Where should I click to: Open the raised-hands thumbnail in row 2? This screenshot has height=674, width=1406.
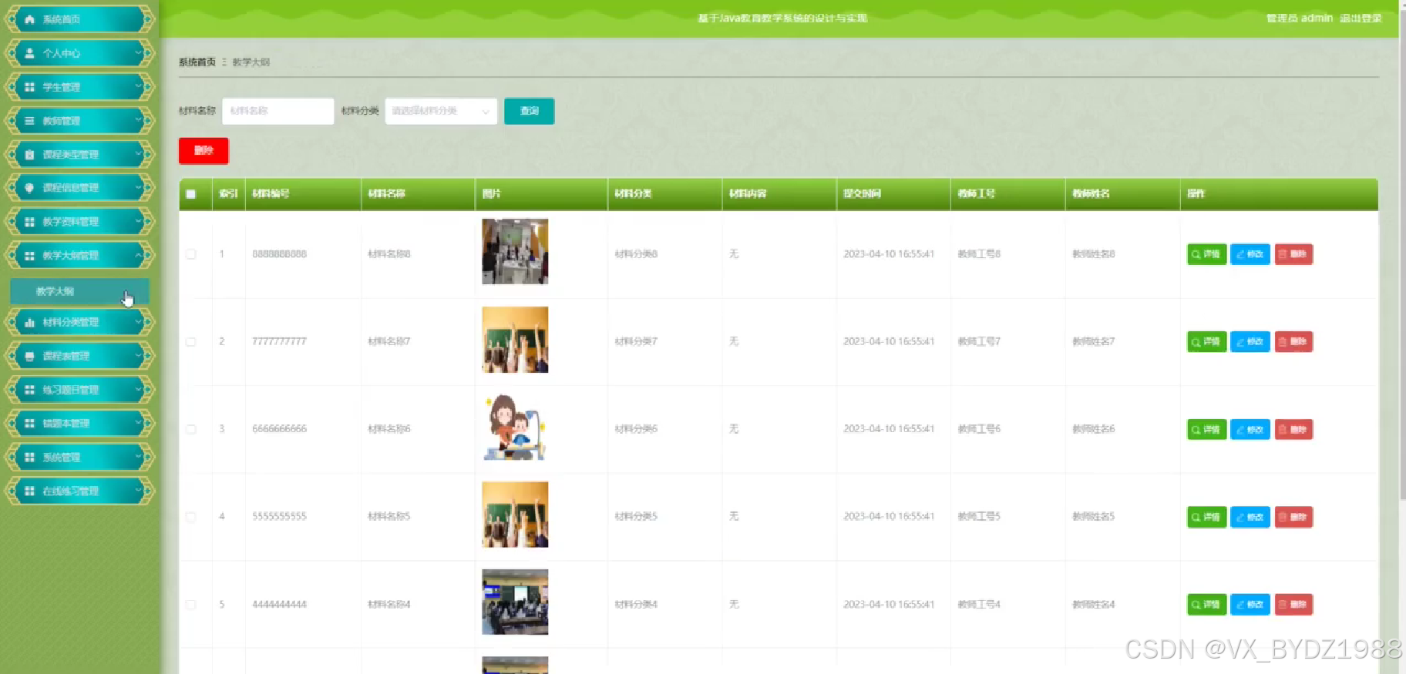pos(515,340)
